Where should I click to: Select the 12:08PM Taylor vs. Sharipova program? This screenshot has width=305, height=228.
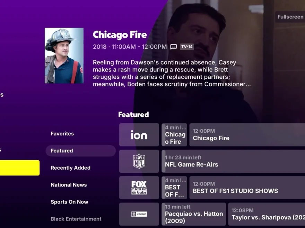267,214
